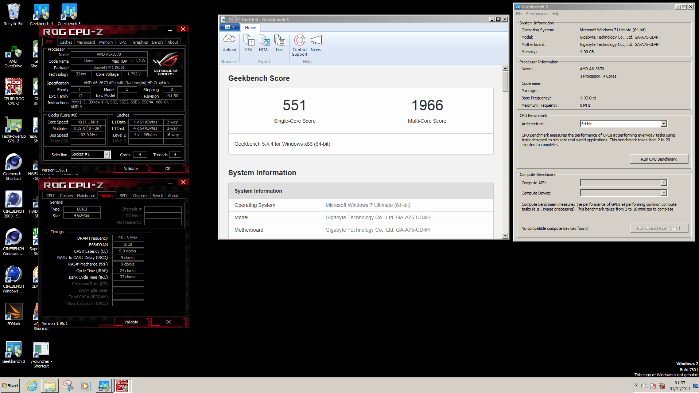The image size is (699, 393).
Task: Click OK in lower CPU-Z window
Action: pos(168,322)
